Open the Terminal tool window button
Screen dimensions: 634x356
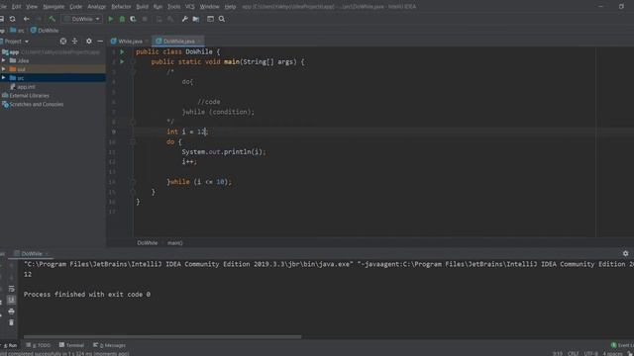pyautogui.click(x=71, y=345)
